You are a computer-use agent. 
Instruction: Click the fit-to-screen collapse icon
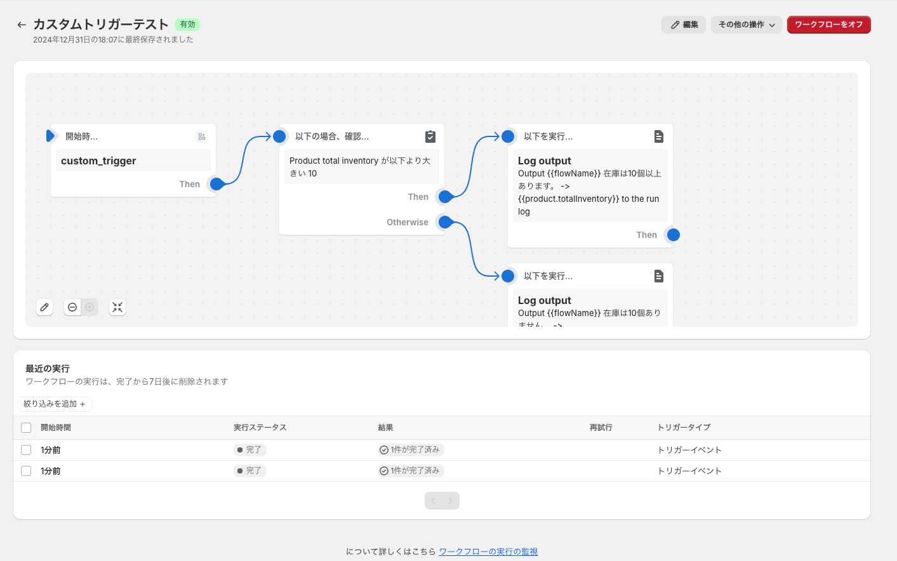point(117,307)
